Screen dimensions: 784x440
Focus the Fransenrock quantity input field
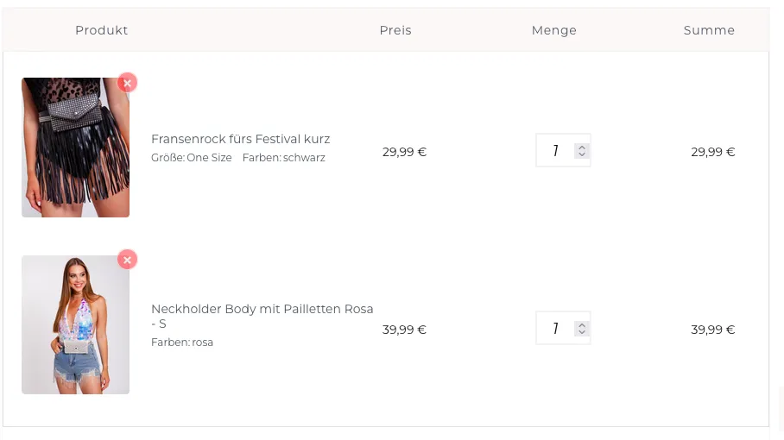555,150
